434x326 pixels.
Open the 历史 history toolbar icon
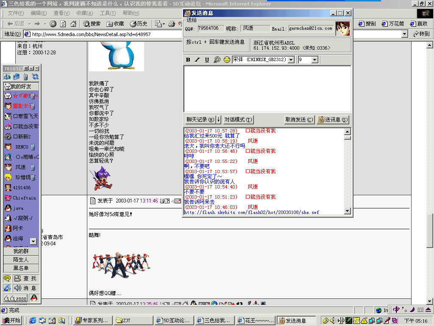click(x=139, y=24)
